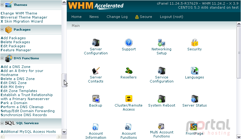The width and height of the screenshot is (241, 139).
Task: Open the Multi Account Functions icon
Action: [x=161, y=126]
